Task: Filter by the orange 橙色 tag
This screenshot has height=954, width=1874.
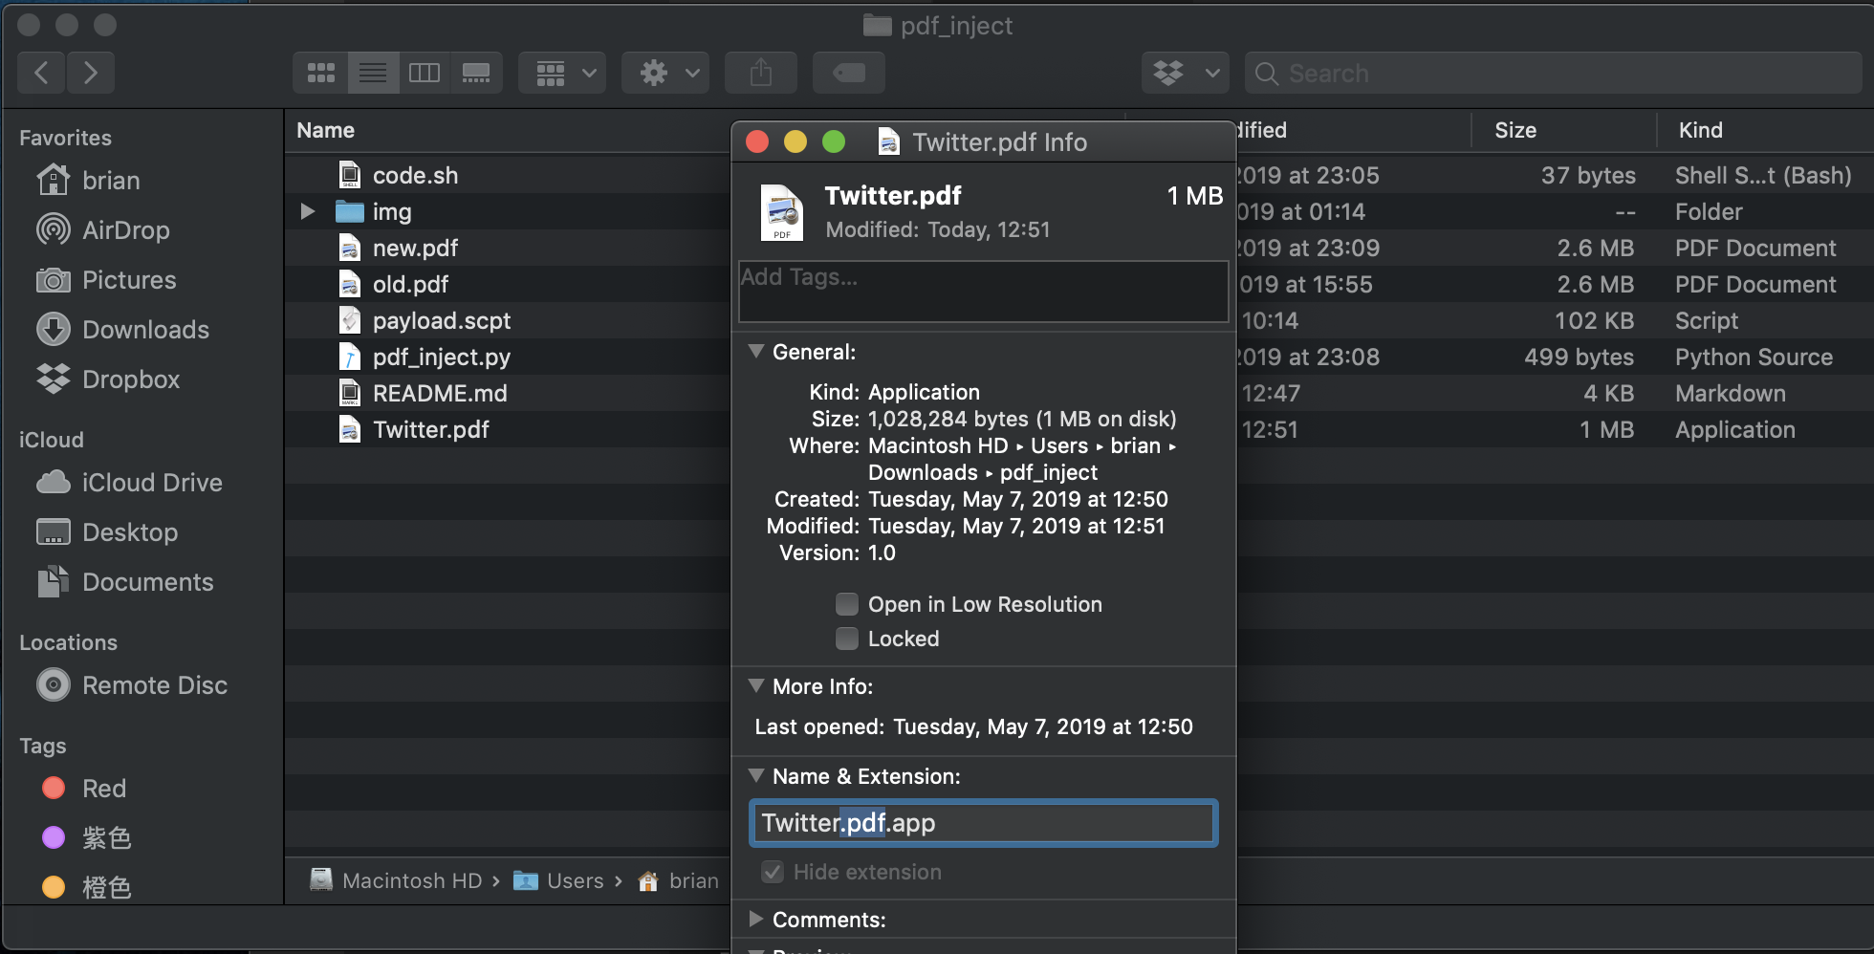Action: pos(86,887)
